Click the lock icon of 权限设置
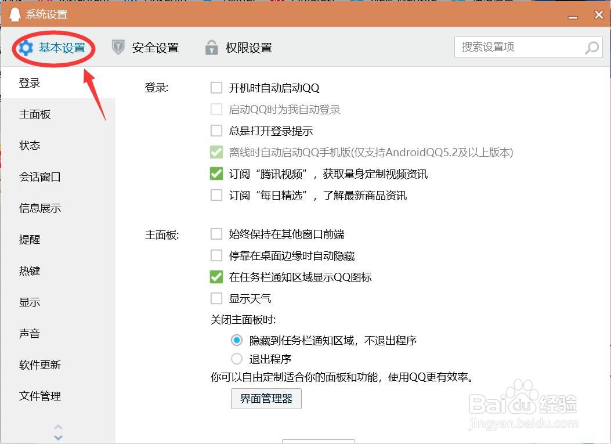 pyautogui.click(x=212, y=48)
